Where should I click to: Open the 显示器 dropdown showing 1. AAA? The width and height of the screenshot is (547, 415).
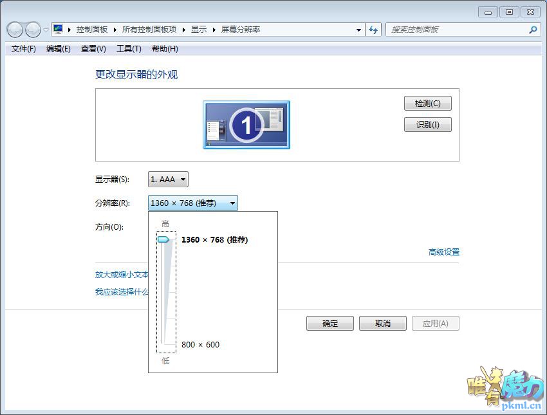point(168,180)
